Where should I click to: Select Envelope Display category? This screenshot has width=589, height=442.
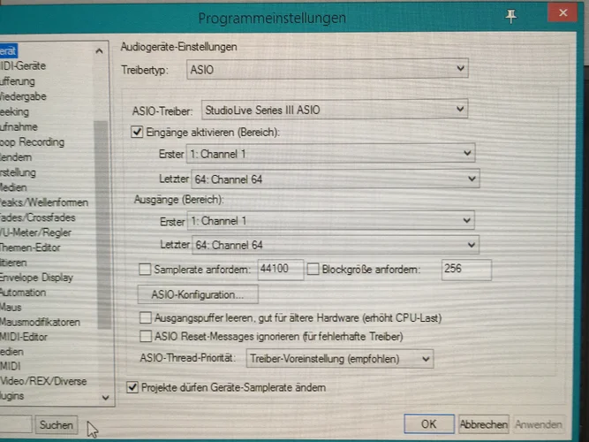[x=36, y=278]
